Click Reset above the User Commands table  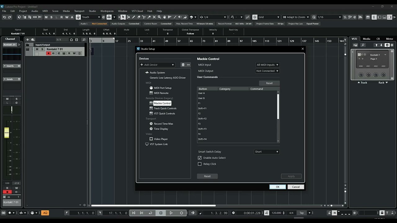(x=269, y=83)
